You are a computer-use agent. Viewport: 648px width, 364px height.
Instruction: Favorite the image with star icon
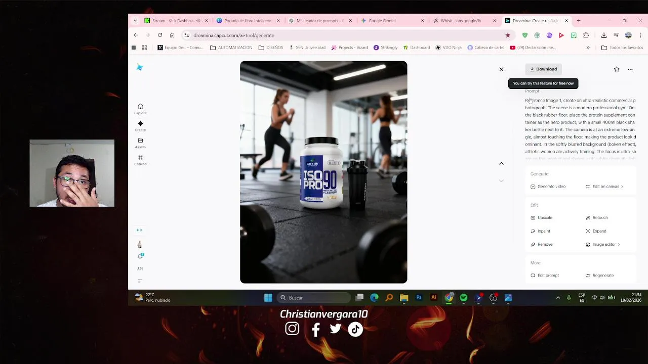617,69
